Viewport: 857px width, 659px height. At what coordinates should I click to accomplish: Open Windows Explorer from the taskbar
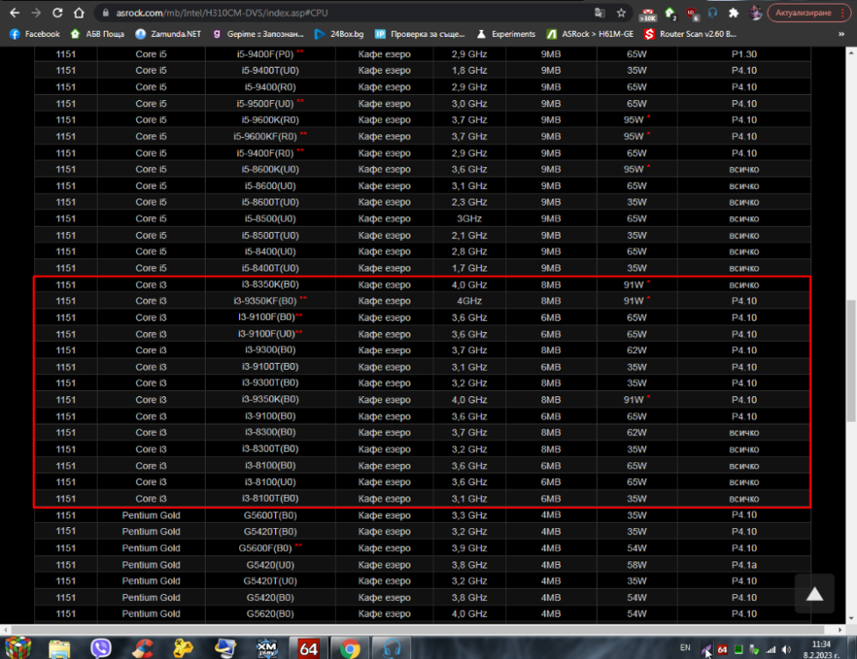60,648
